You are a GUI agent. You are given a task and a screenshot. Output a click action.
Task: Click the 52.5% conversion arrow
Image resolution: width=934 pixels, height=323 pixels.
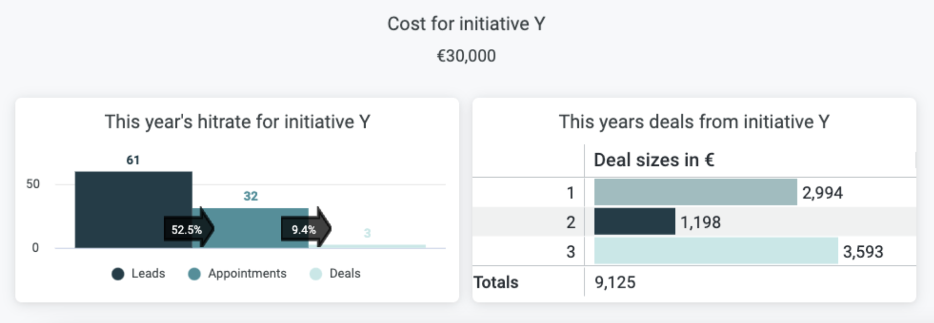(189, 228)
